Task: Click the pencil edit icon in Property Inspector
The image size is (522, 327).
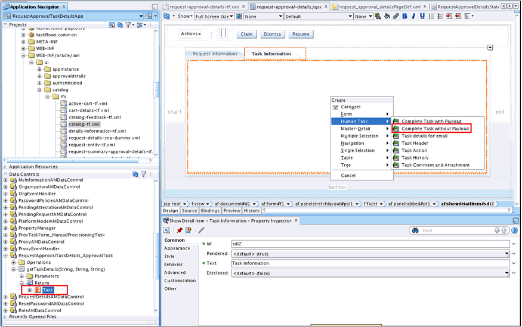Action: point(201,231)
